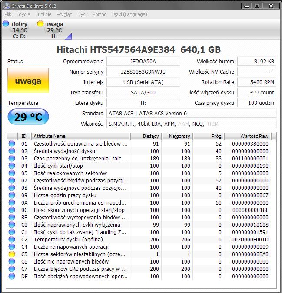Click the rotation rate field 5400 RPM
282x293 pixels.
click(256, 82)
